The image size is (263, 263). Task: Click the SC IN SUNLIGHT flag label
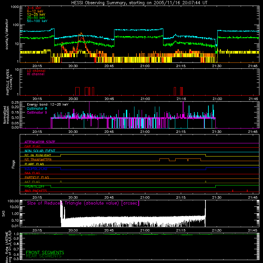pos(38,155)
